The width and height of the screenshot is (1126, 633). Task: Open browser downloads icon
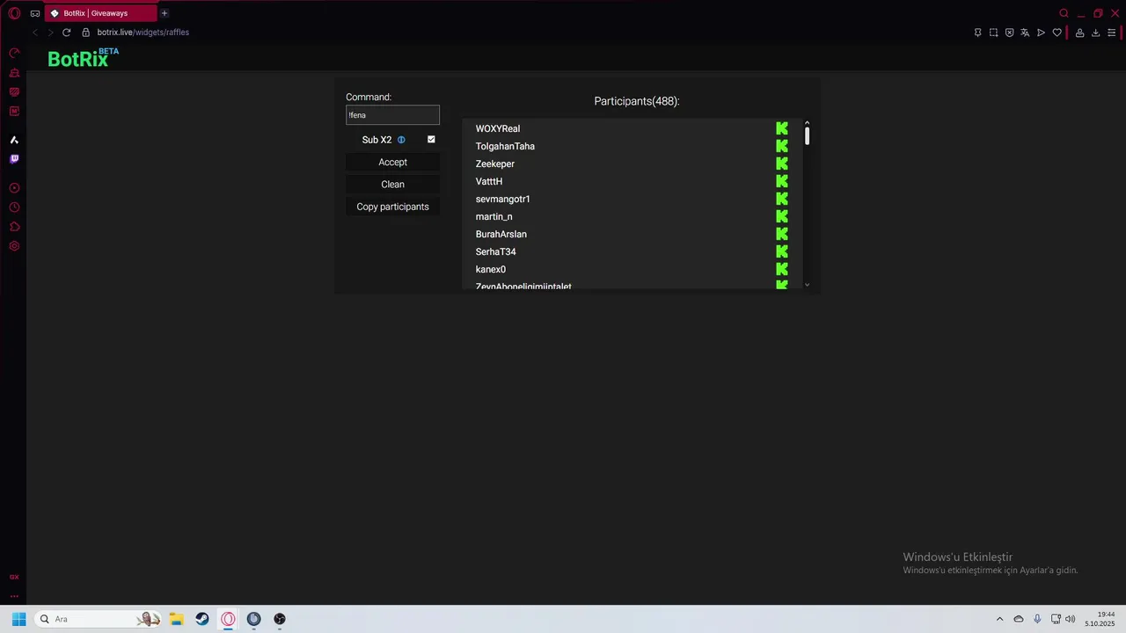pyautogui.click(x=1095, y=33)
